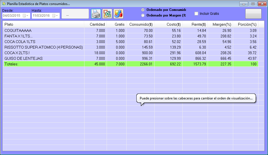Click Coca X 2LTS consumido 900.00

point(147,53)
